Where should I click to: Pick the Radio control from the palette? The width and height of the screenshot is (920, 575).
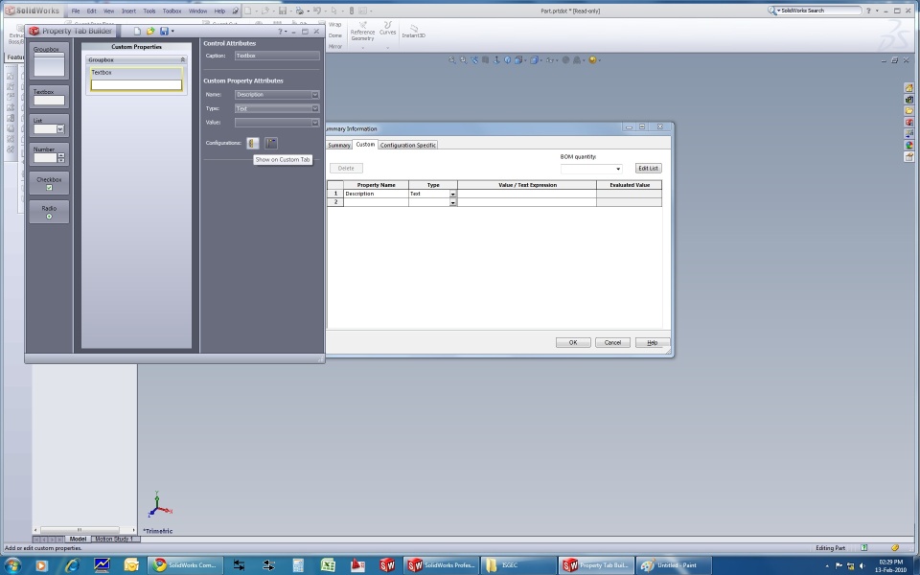click(49, 212)
